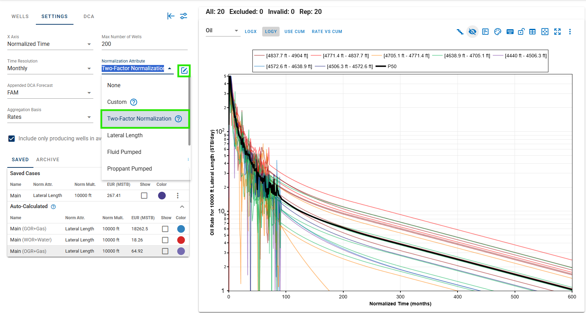
Task: Click the red color swatch for Main (WOR+Water)
Action: pos(181,240)
